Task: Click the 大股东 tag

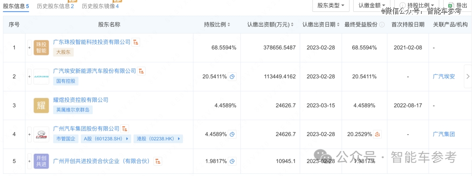Action: [x=63, y=52]
